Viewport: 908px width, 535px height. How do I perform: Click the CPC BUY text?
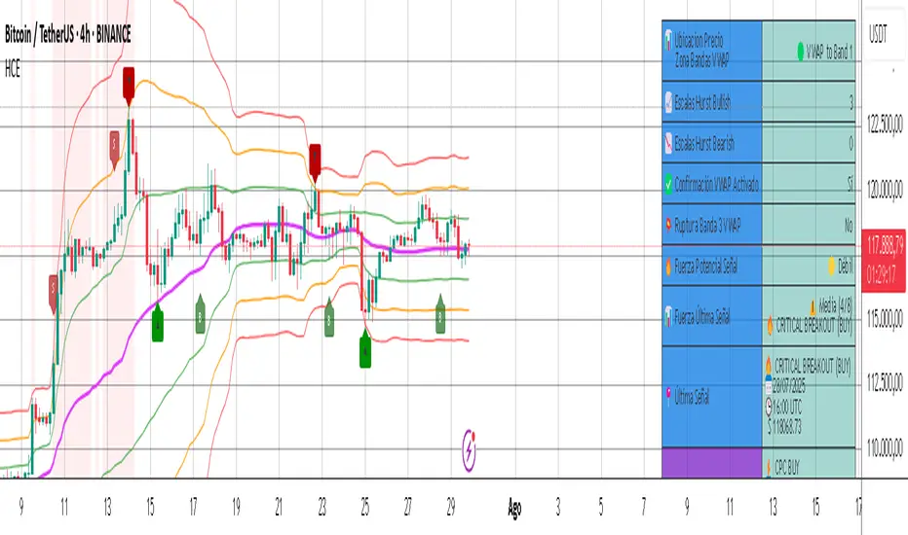(786, 467)
